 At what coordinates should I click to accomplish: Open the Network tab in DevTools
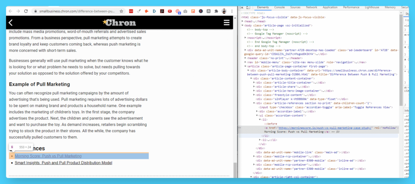(x=311, y=7)
